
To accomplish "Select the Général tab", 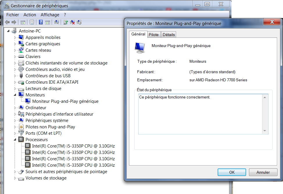I will [x=138, y=34].
